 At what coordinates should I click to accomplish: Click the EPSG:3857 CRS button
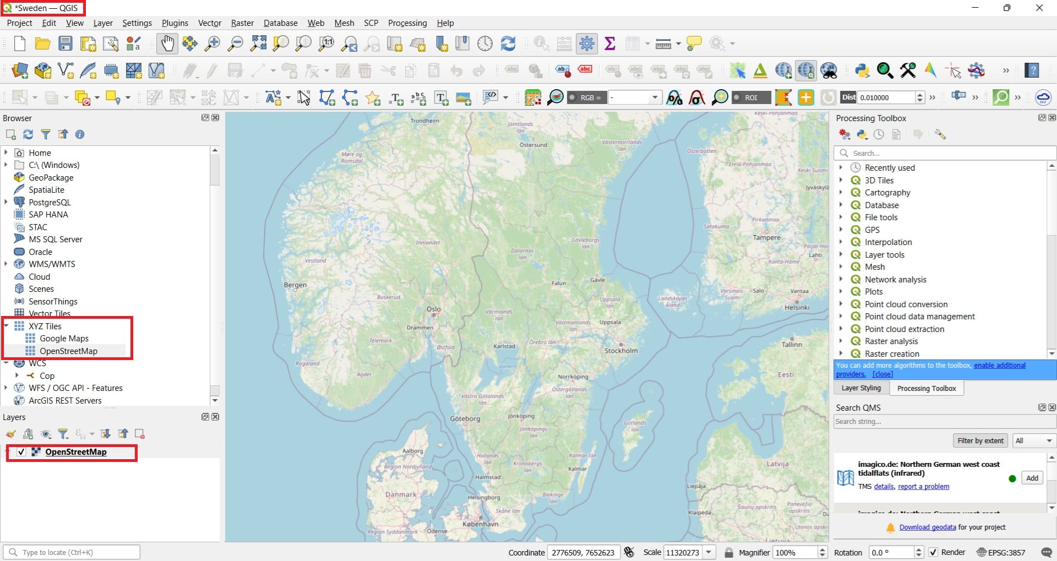pyautogui.click(x=1001, y=552)
